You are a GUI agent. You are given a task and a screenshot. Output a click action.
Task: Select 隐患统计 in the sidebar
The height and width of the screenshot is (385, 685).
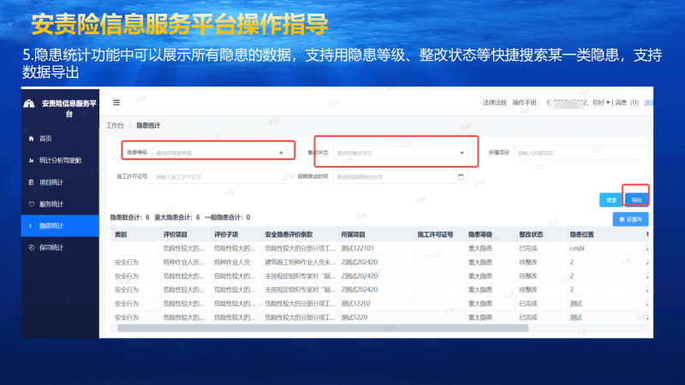coord(60,226)
